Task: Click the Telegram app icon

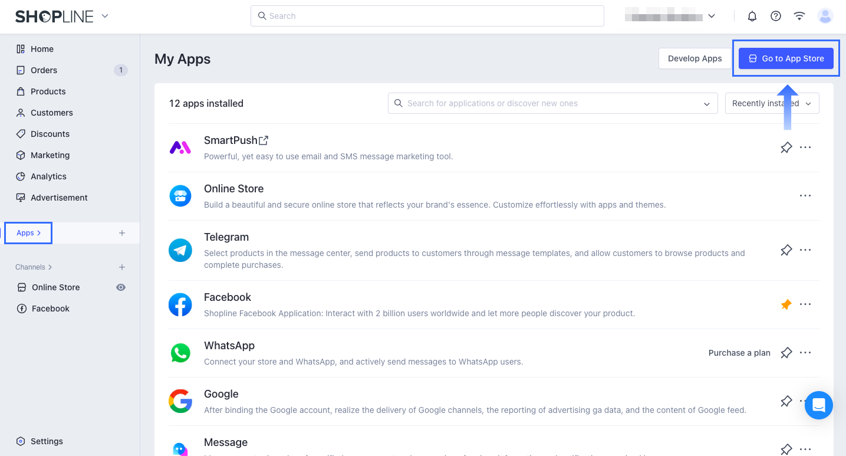Action: tap(180, 250)
